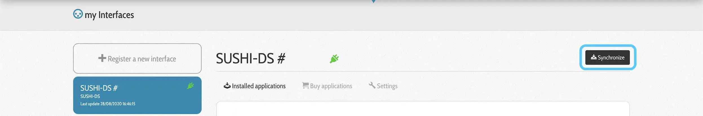703x116 pixels.
Task: Click the my Interfaces round logo icon
Action: coord(78,14)
